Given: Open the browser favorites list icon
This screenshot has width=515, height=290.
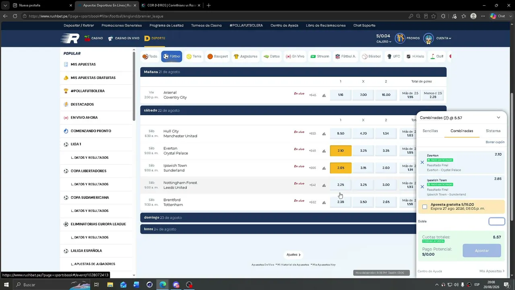Looking at the screenshot, I should (x=464, y=16).
